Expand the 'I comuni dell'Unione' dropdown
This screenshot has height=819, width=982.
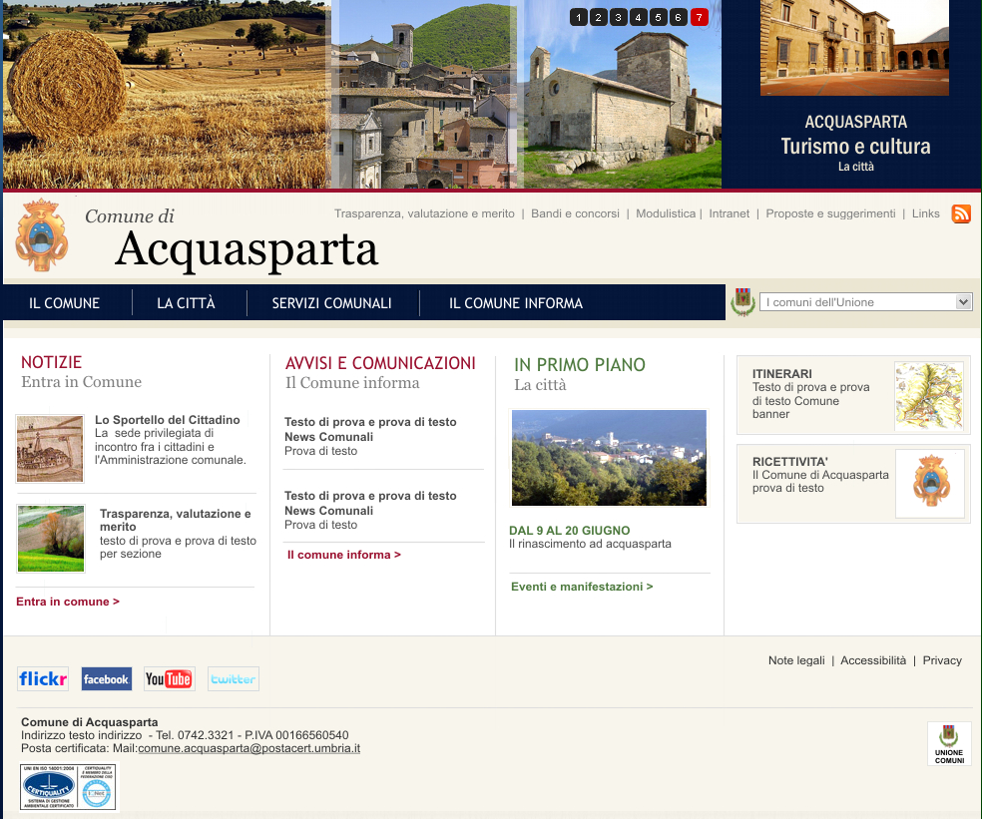(x=865, y=302)
